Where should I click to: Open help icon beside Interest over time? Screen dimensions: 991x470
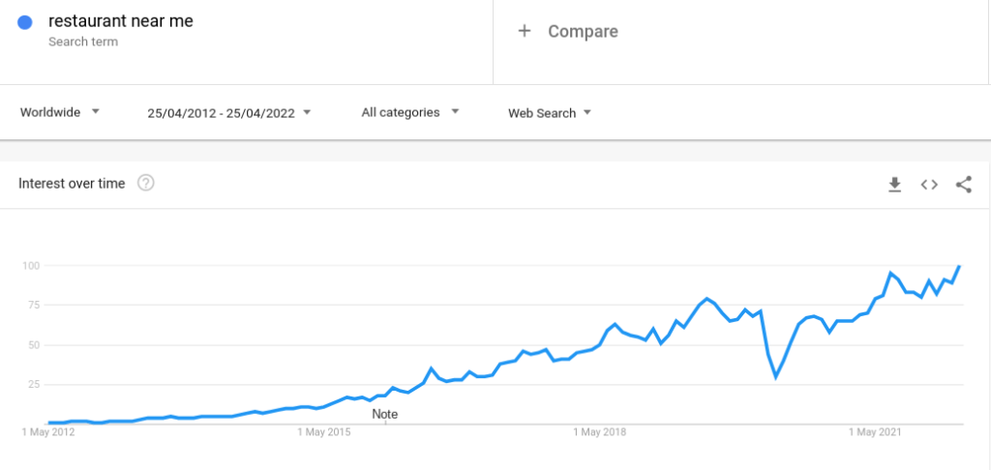point(146,184)
